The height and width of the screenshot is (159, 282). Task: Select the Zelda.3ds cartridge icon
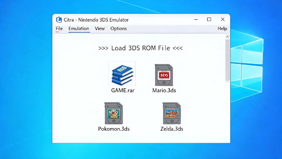172,113
